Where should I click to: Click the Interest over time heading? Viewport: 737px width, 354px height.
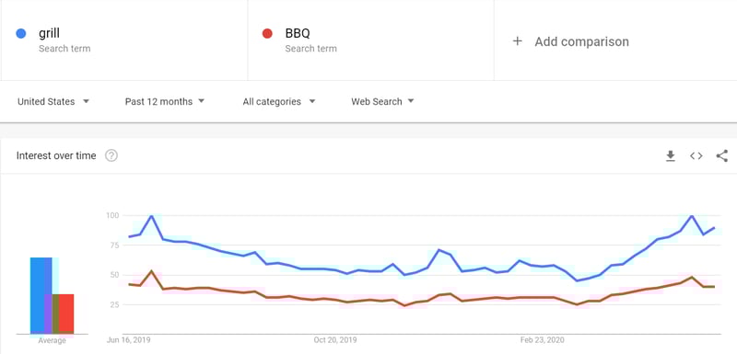coord(56,155)
